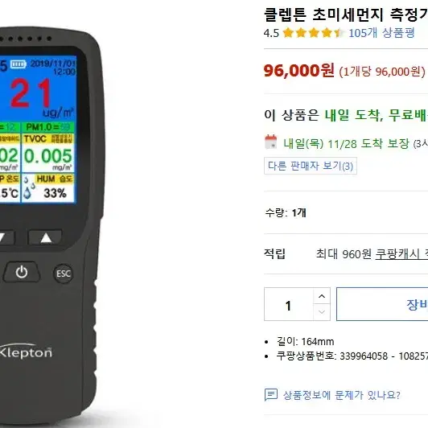The width and height of the screenshot is (428, 428).
Task: Increase quantity with the up arrow
Action: 322,296
